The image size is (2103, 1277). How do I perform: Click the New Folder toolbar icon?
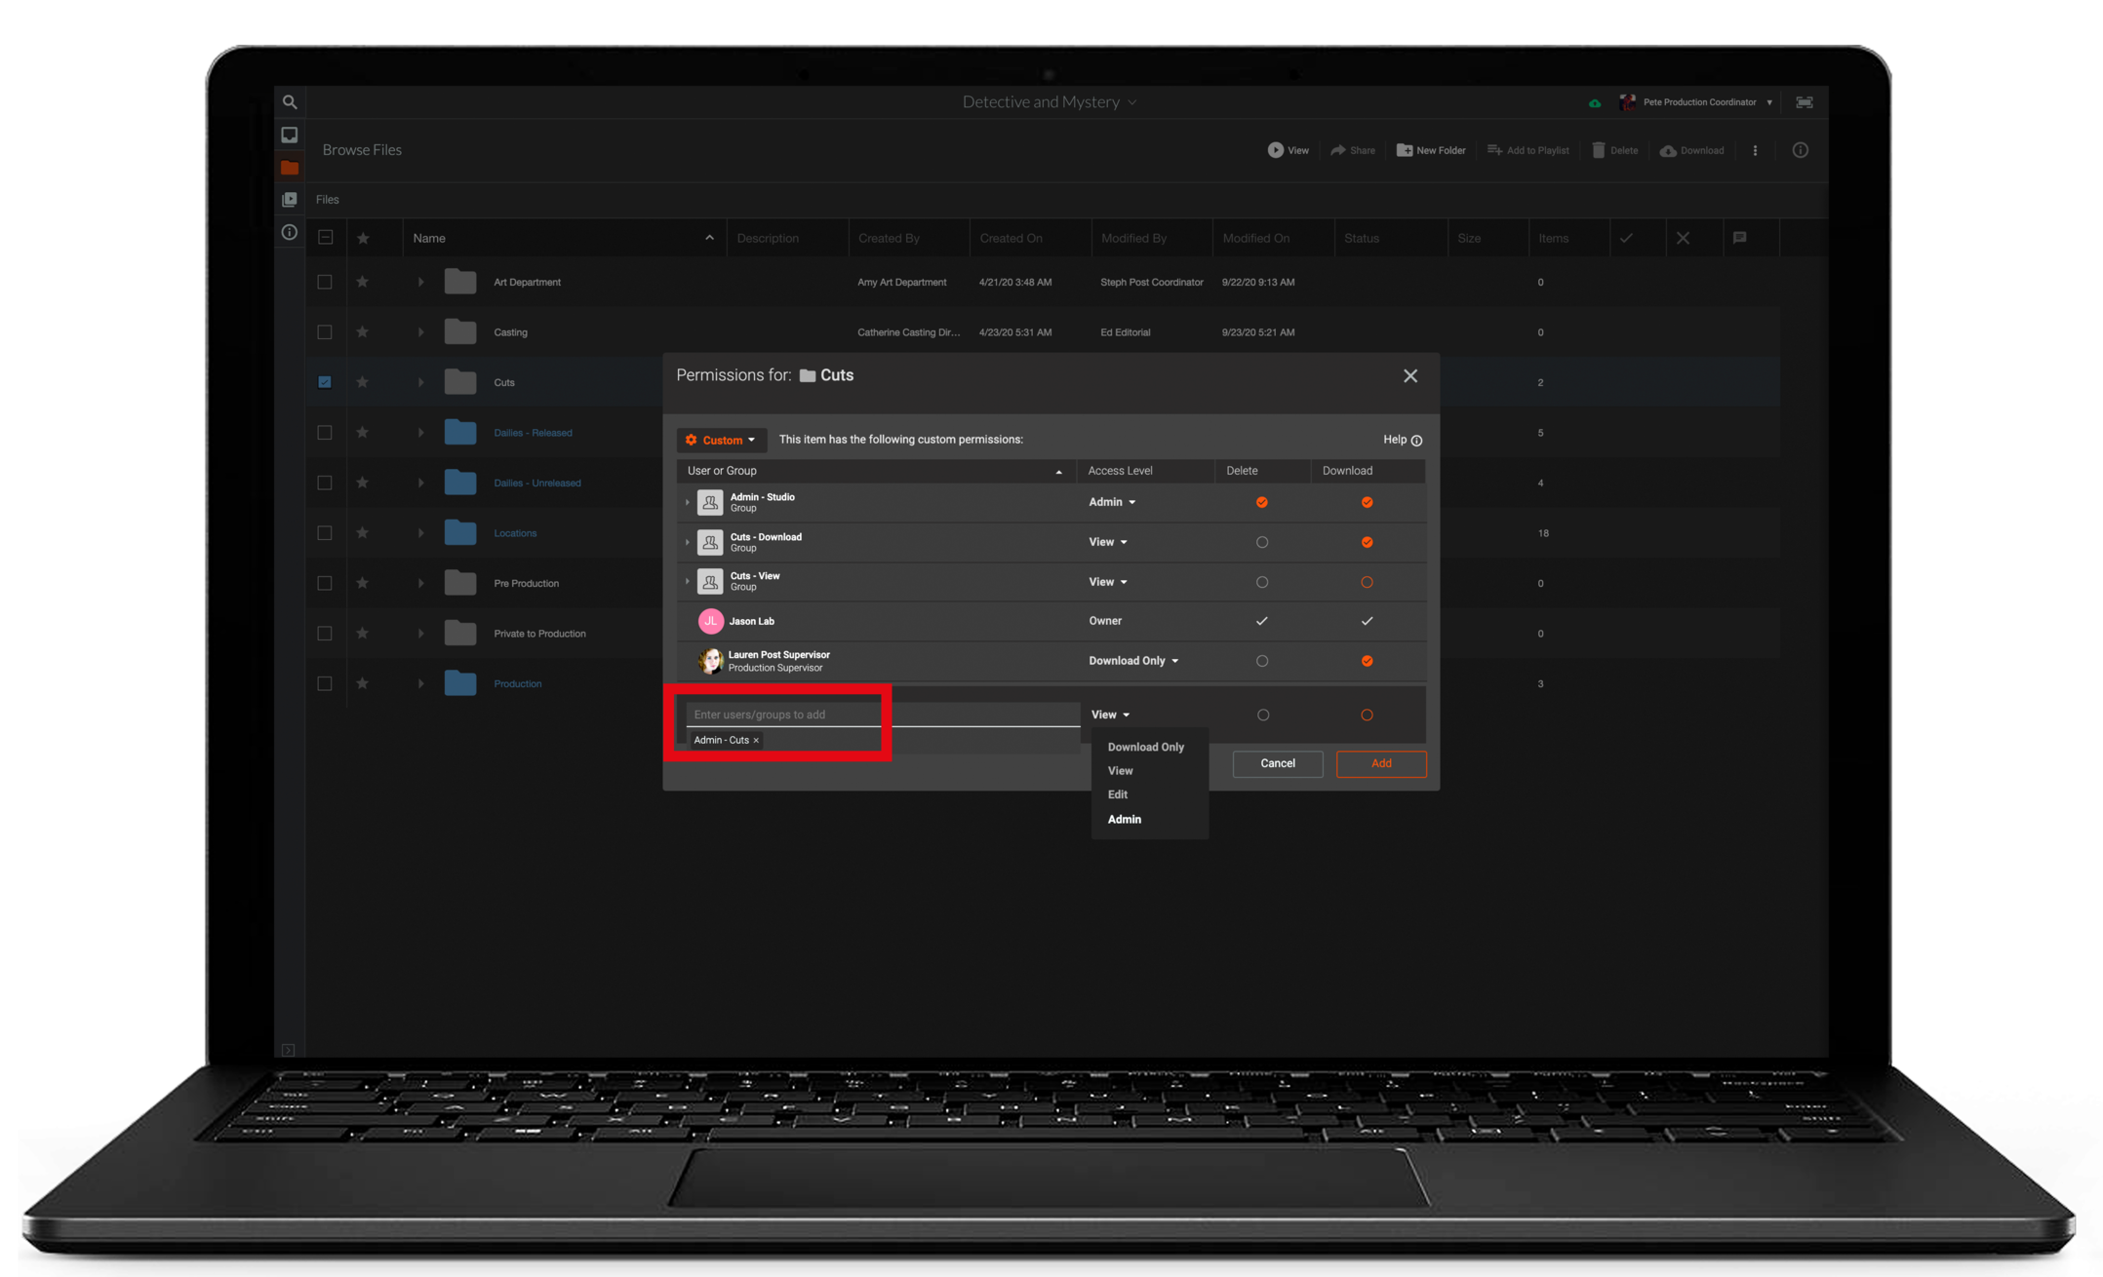(1404, 150)
